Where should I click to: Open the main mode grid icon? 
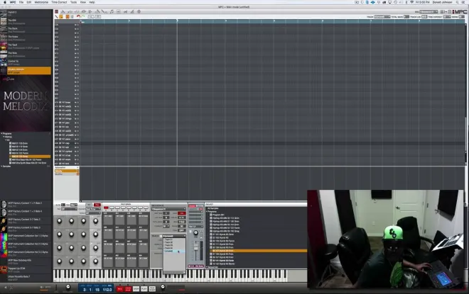coord(56,11)
